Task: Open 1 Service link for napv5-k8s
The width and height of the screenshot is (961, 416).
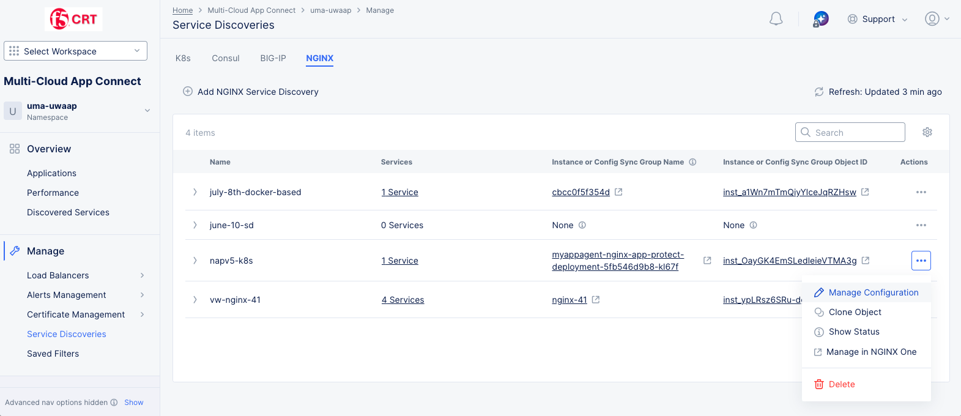Action: [400, 261]
